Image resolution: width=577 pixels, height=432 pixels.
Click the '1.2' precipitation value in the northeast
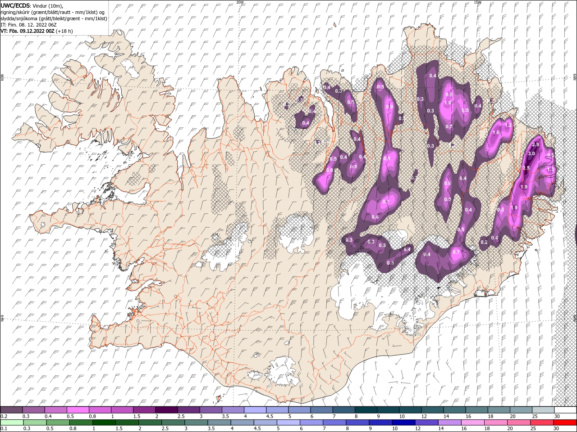coord(508,125)
